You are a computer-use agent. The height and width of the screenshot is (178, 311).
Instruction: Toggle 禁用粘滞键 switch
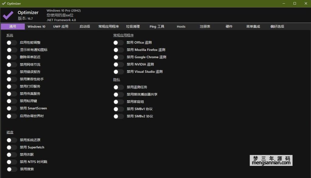pyautogui.click(x=12, y=101)
